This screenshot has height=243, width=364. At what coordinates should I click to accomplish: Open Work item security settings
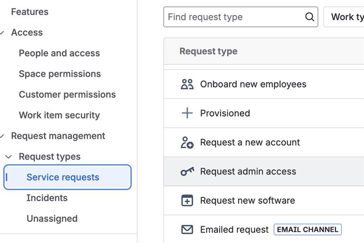pos(59,115)
